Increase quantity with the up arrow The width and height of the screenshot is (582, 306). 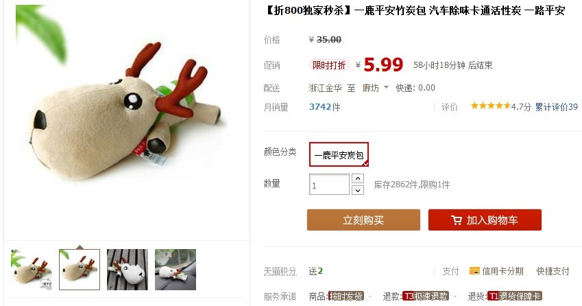click(357, 178)
